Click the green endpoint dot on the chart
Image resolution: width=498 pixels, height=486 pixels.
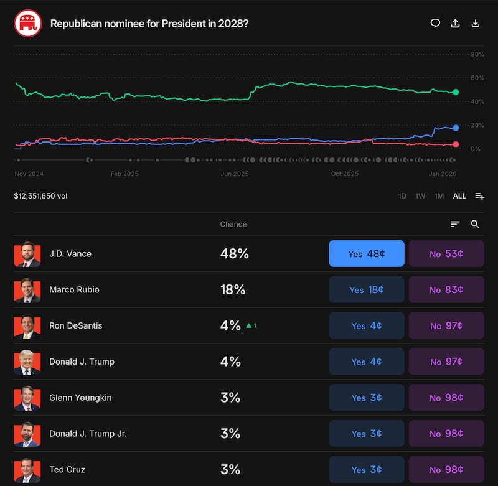click(456, 91)
